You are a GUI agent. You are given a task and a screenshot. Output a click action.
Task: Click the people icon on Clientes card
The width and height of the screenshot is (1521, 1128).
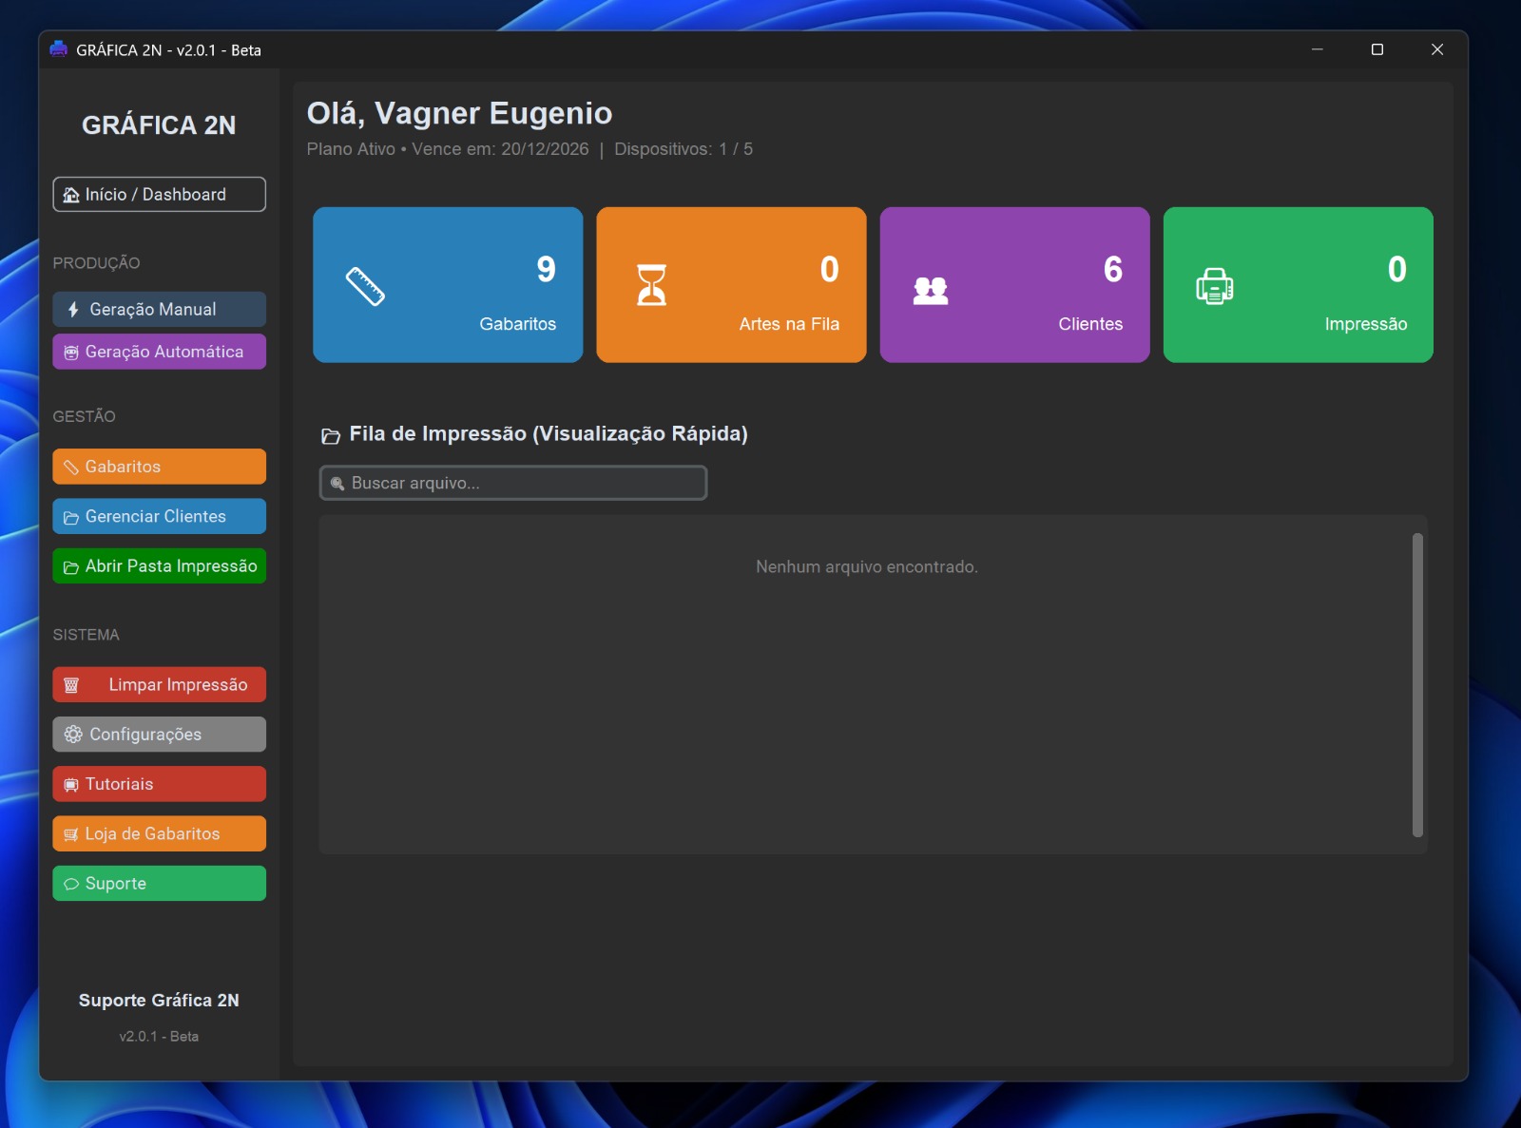[x=930, y=290]
